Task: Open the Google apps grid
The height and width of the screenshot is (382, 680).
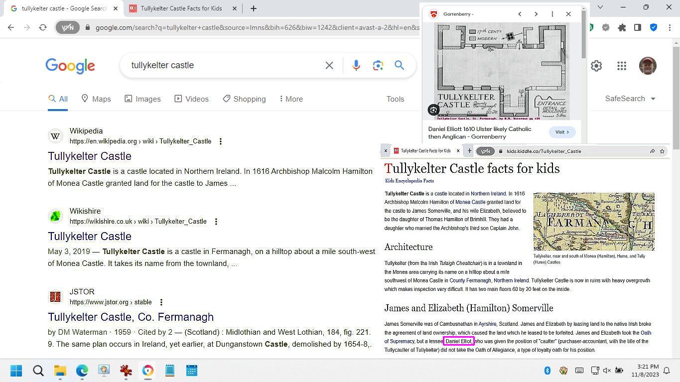Action: 622,66
